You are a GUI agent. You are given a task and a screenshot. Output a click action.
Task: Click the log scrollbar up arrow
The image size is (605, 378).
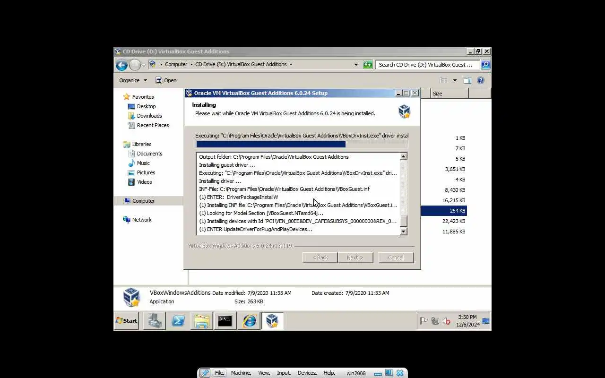click(403, 156)
